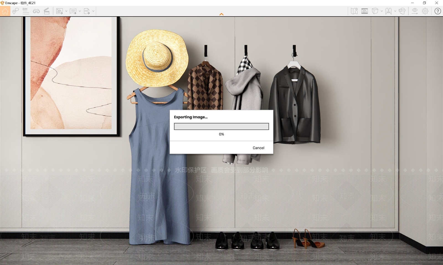Click the orange Home icon
The height and width of the screenshot is (265, 443).
(5, 11)
